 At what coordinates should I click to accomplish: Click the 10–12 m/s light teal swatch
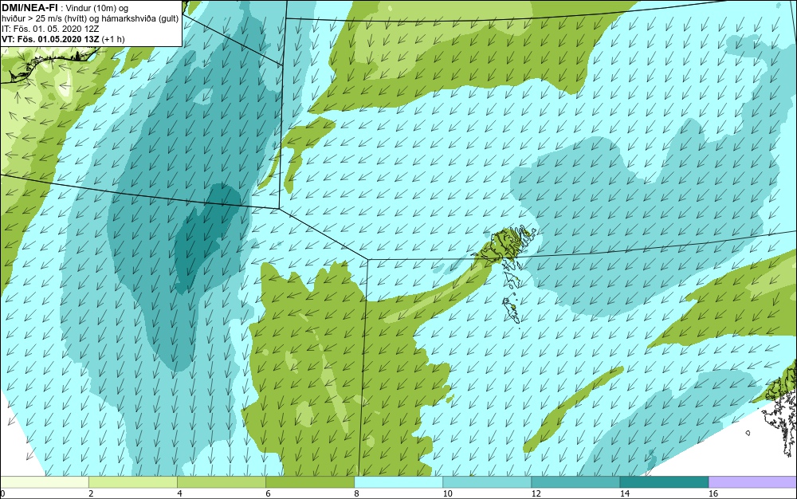pos(487,482)
